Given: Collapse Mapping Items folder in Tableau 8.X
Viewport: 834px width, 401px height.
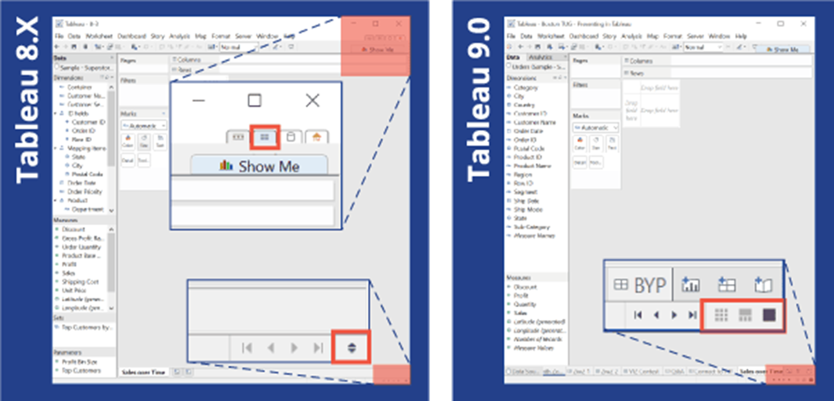Looking at the screenshot, I should click(x=55, y=147).
